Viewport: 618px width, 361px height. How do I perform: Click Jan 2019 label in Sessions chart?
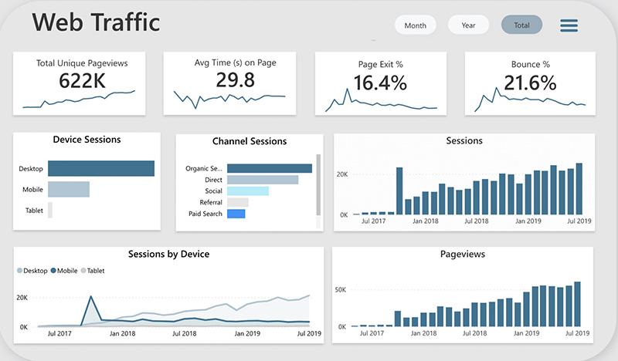click(x=528, y=221)
